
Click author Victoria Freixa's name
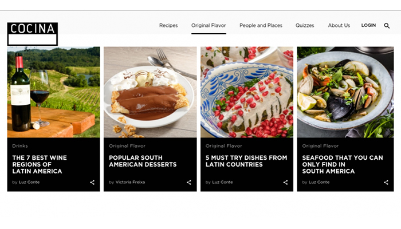130,183
